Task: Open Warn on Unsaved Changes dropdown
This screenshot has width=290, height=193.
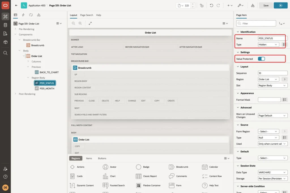Action: pos(273,116)
